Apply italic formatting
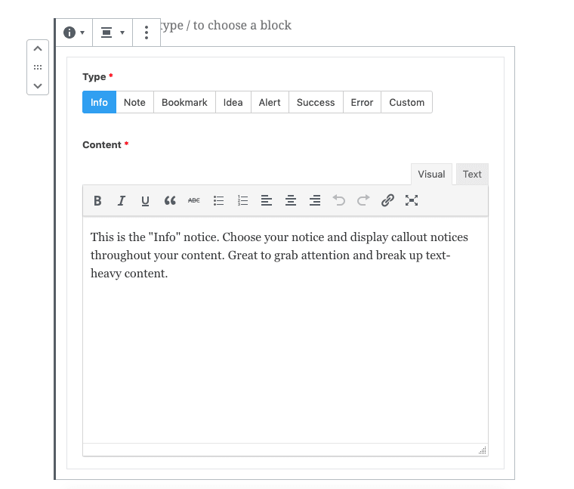 (121, 201)
